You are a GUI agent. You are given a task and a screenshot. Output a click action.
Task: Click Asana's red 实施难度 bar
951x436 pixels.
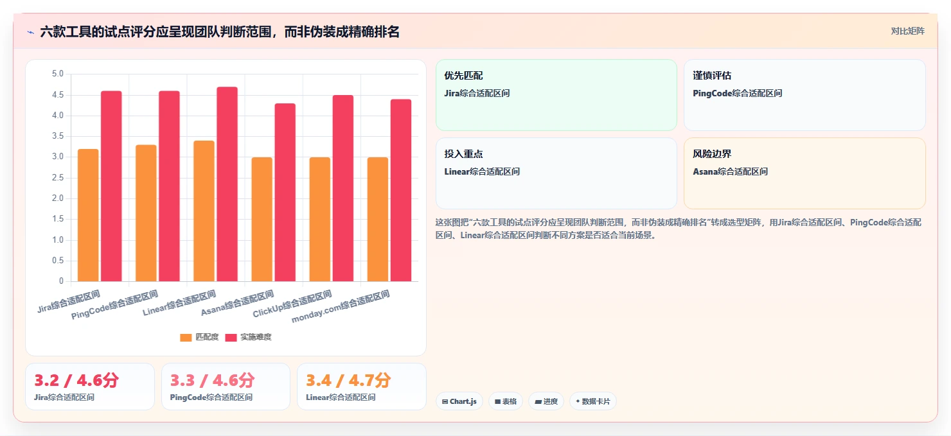(285, 193)
